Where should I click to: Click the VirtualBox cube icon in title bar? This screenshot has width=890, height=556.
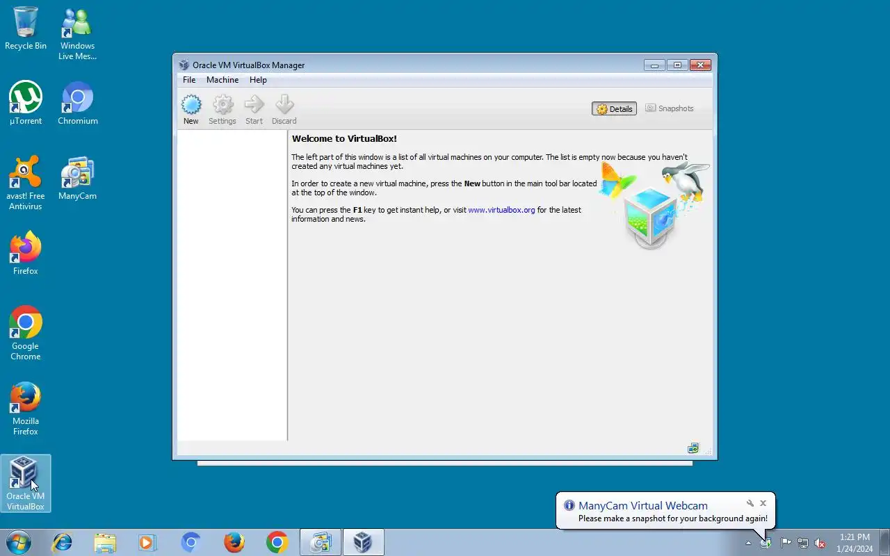(x=184, y=65)
